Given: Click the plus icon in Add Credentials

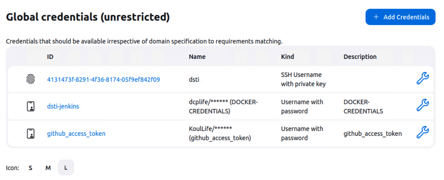Looking at the screenshot, I should click(376, 17).
